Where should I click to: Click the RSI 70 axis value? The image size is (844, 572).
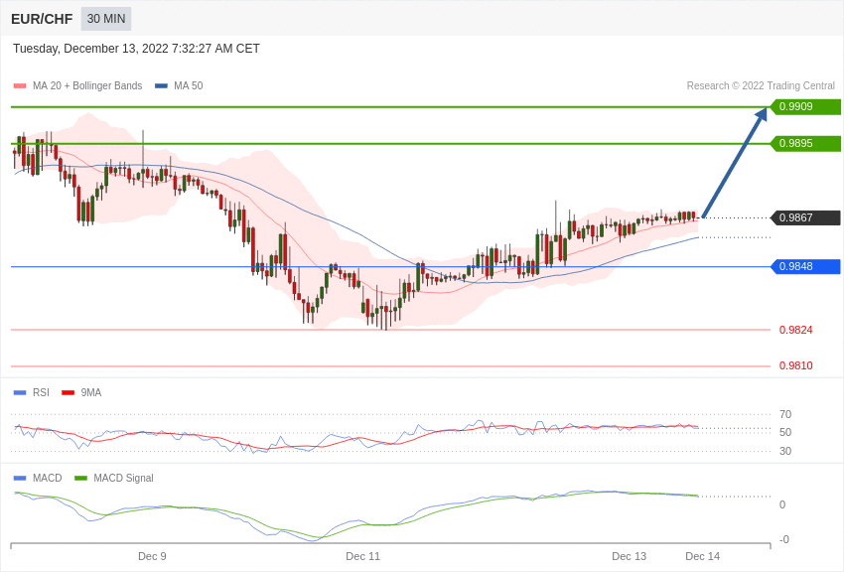pos(785,414)
